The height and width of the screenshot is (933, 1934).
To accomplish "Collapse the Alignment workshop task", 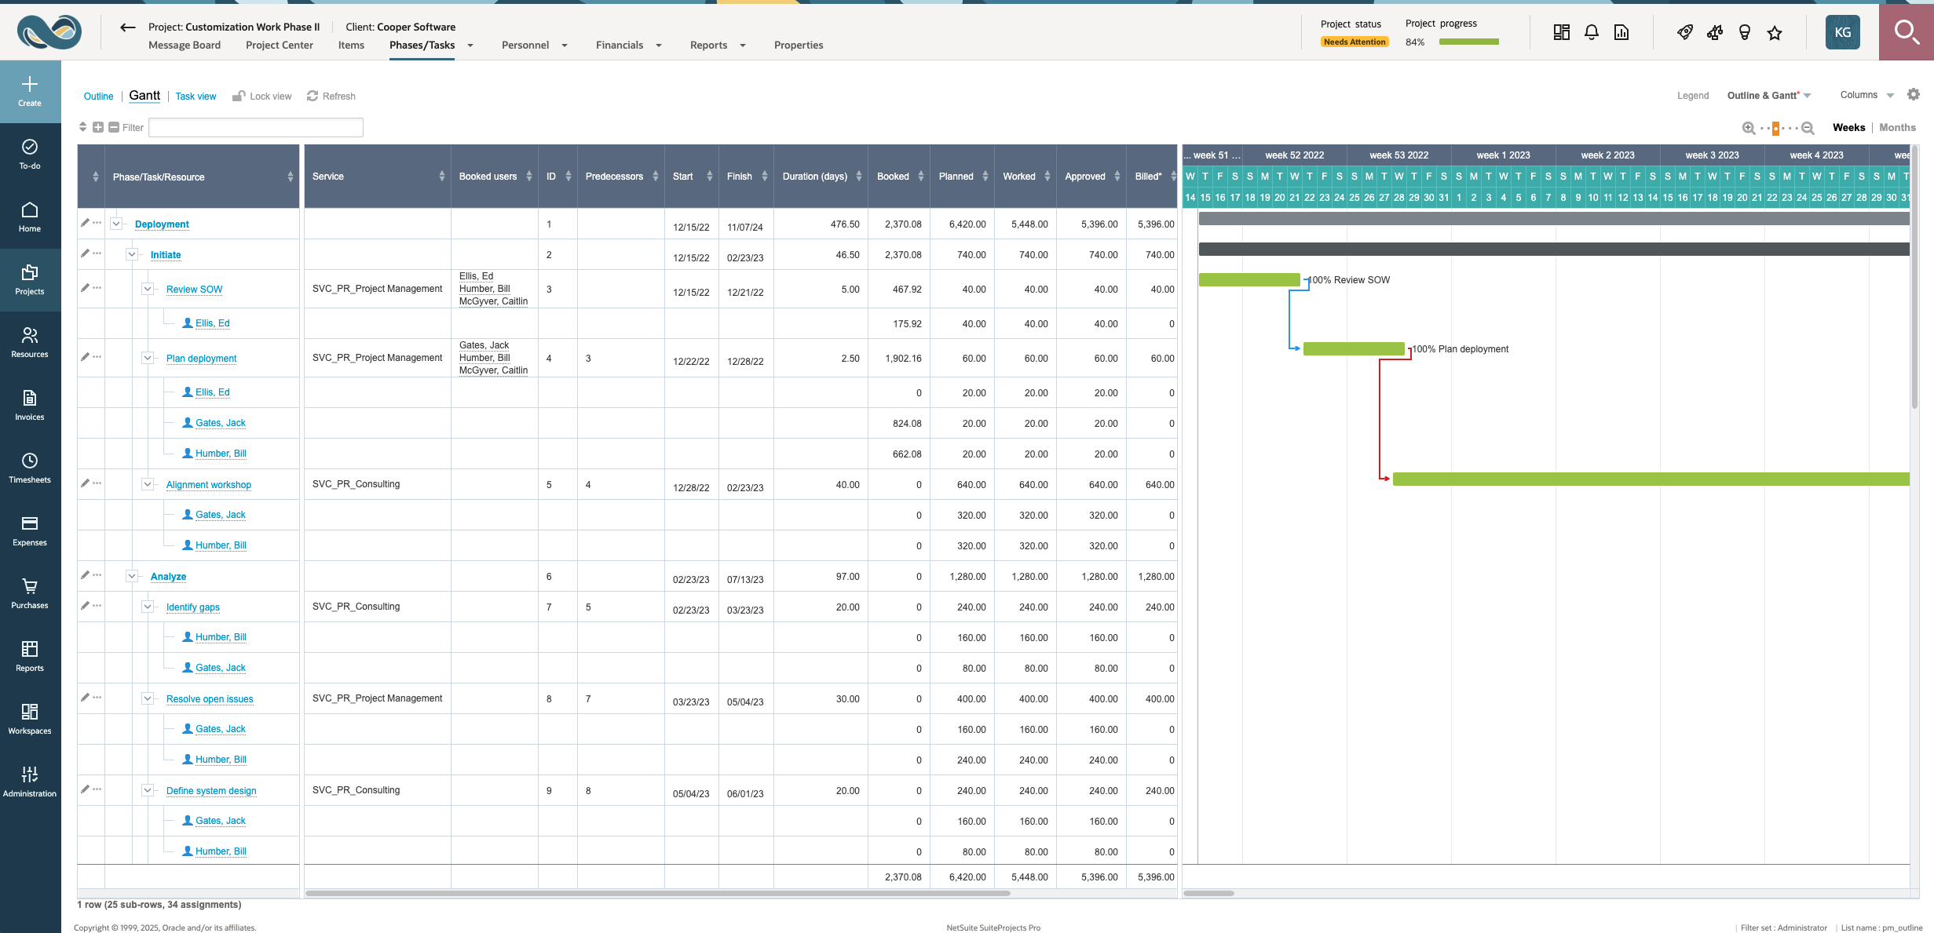I will pos(148,484).
